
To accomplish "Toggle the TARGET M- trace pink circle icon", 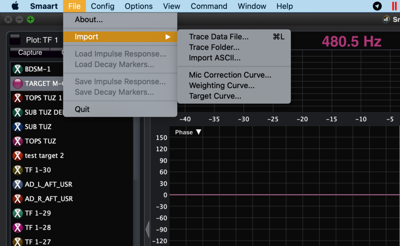I will click(x=18, y=84).
